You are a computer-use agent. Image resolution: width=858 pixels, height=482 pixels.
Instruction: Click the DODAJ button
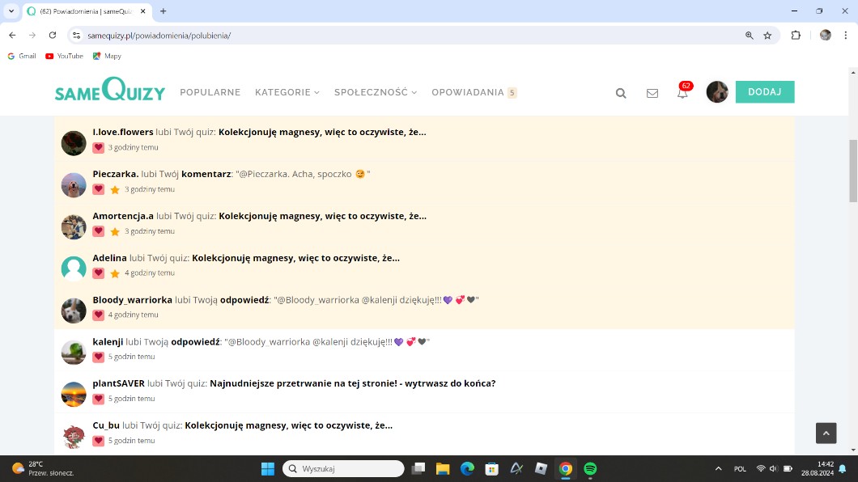pos(764,92)
